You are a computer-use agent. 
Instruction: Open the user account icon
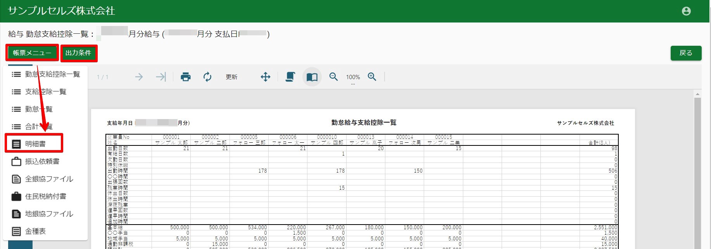686,11
